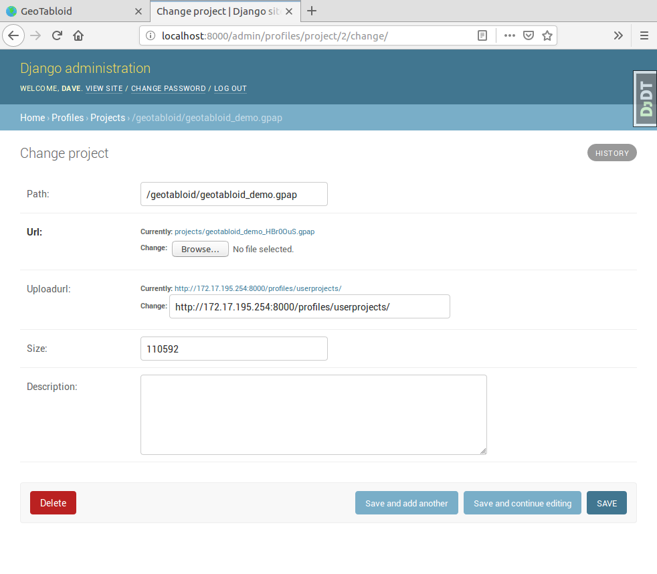Close the GeoTabloid tab
This screenshot has width=657, height=574.
pos(138,11)
